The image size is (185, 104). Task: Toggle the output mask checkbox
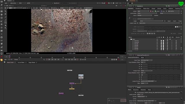tap(138, 23)
